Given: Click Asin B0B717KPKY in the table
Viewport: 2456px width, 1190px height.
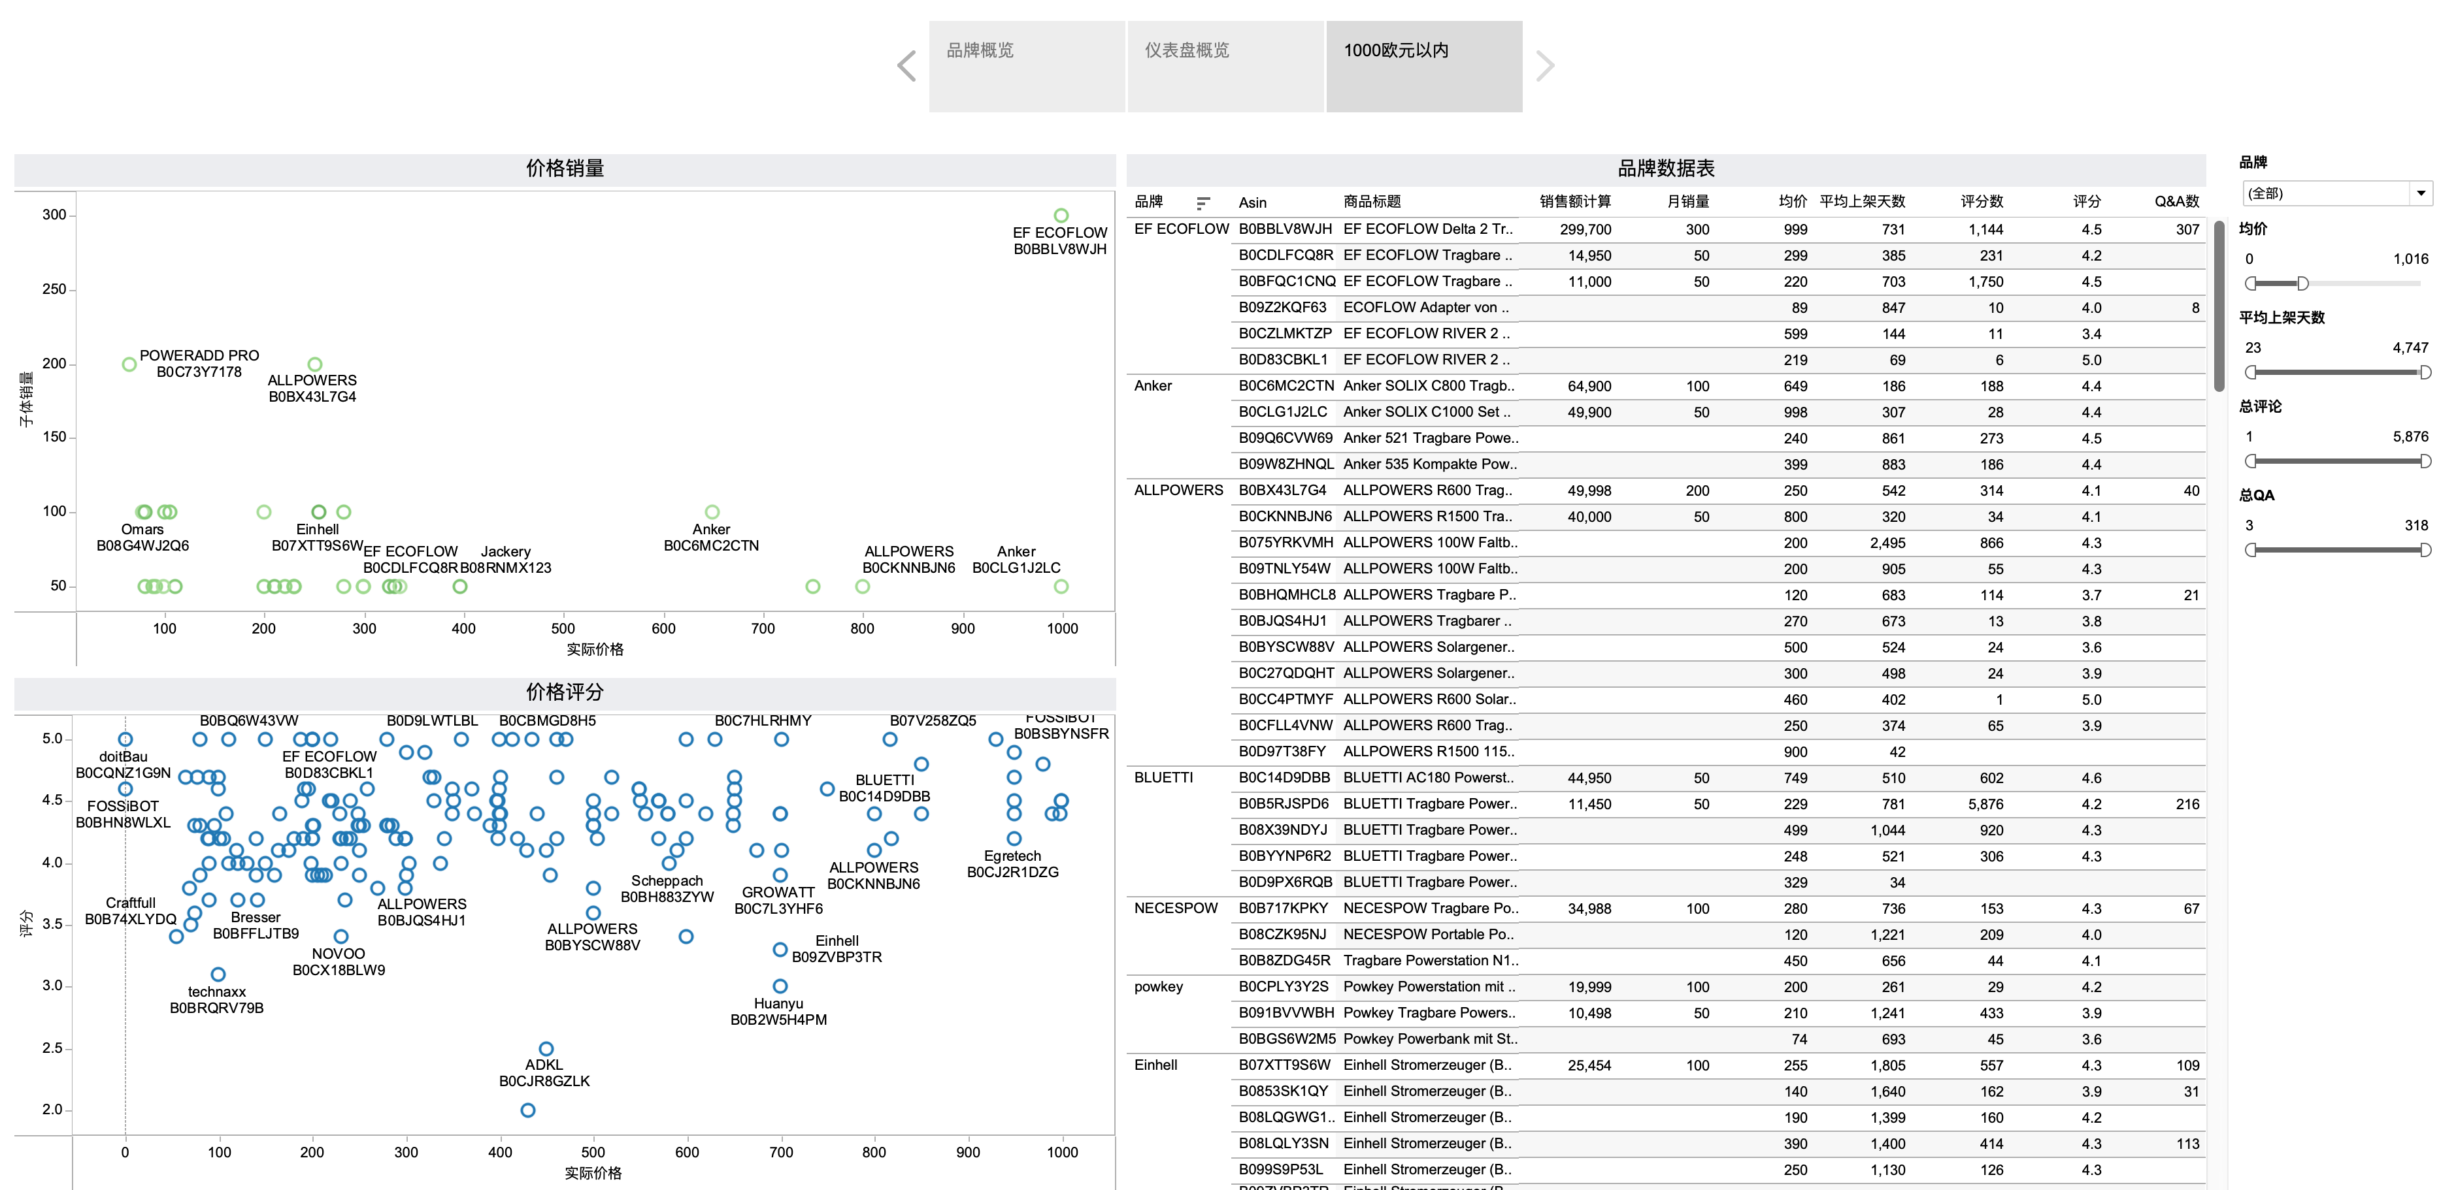Looking at the screenshot, I should coord(1284,908).
